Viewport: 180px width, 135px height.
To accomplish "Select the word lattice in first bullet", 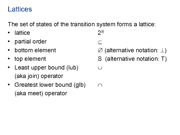I will click(x=22, y=33).
